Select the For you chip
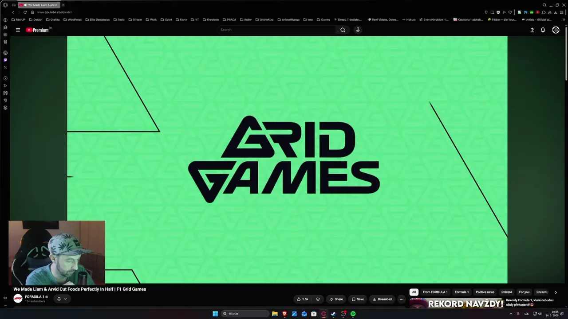The image size is (568, 319). pyautogui.click(x=524, y=292)
